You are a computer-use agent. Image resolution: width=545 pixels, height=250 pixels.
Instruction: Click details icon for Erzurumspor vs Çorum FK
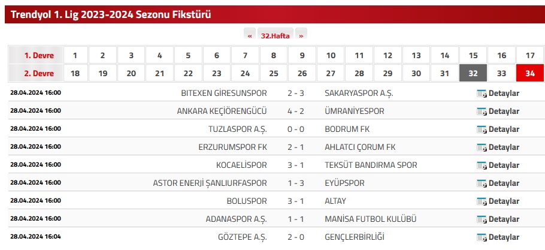[482, 147]
